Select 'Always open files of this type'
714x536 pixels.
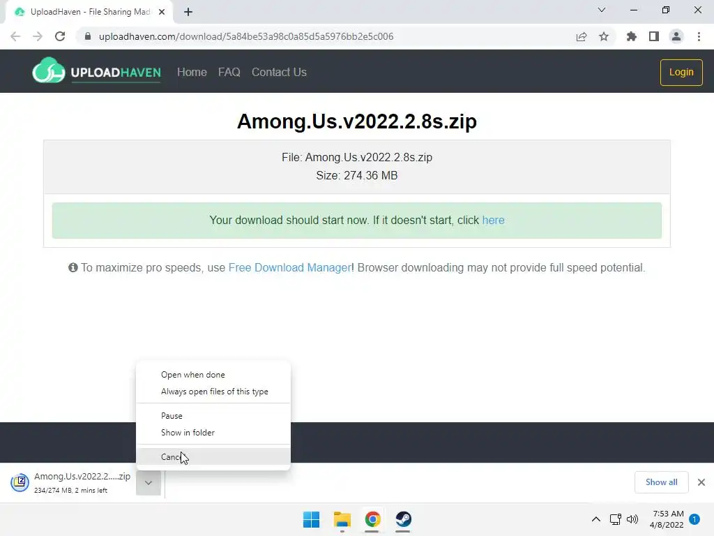(213, 392)
